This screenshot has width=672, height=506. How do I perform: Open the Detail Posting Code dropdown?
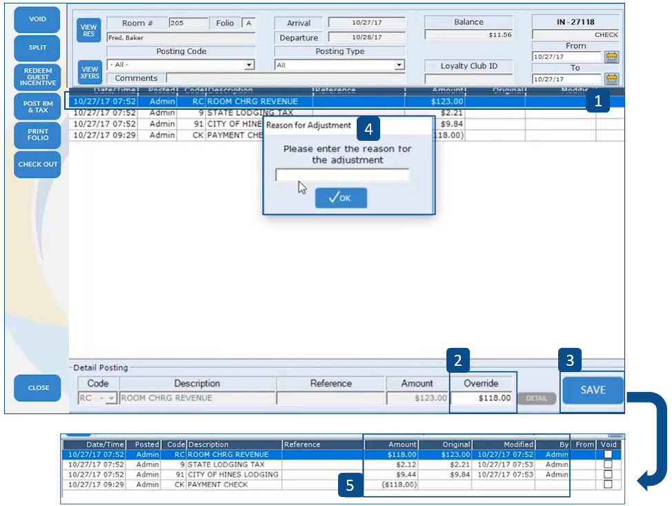point(111,398)
